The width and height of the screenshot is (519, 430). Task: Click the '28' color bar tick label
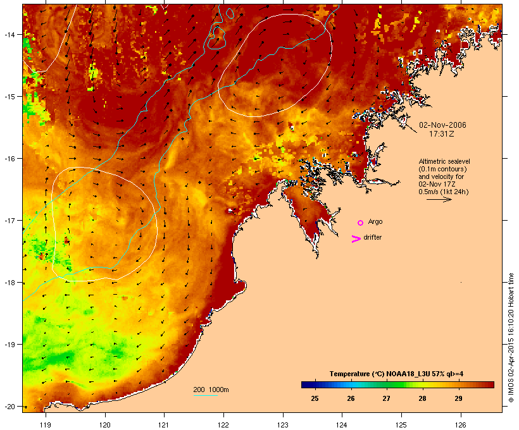[x=422, y=398]
